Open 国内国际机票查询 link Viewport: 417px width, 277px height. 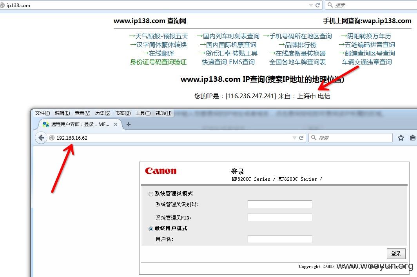coord(228,45)
